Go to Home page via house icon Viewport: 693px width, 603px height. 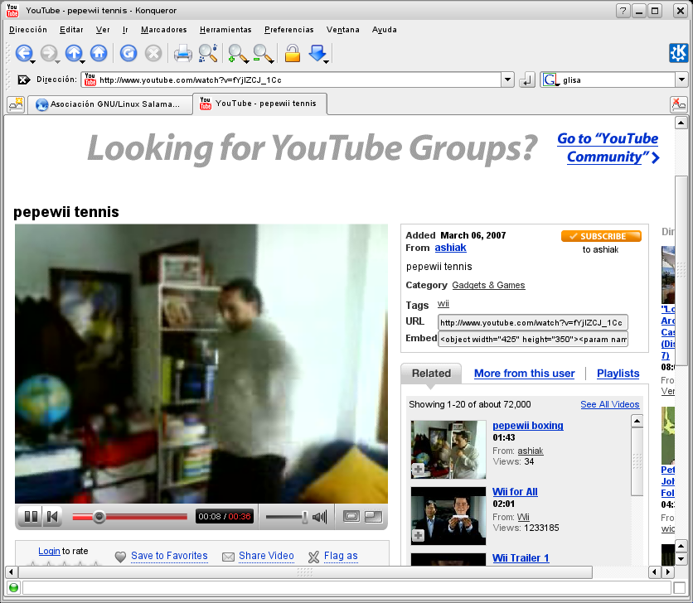point(99,54)
